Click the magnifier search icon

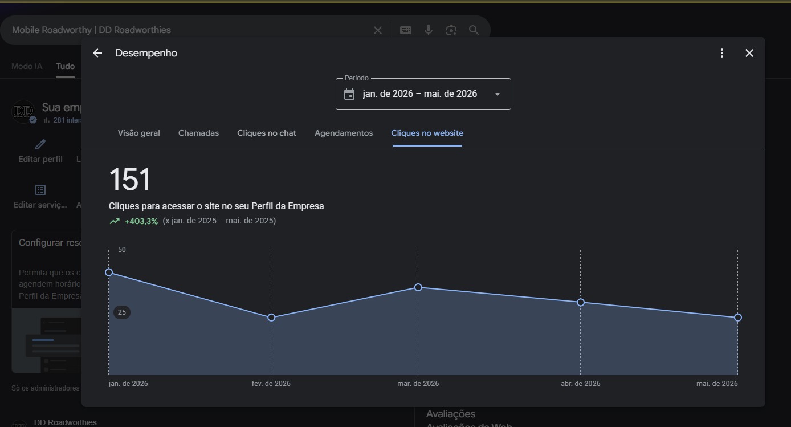point(474,30)
